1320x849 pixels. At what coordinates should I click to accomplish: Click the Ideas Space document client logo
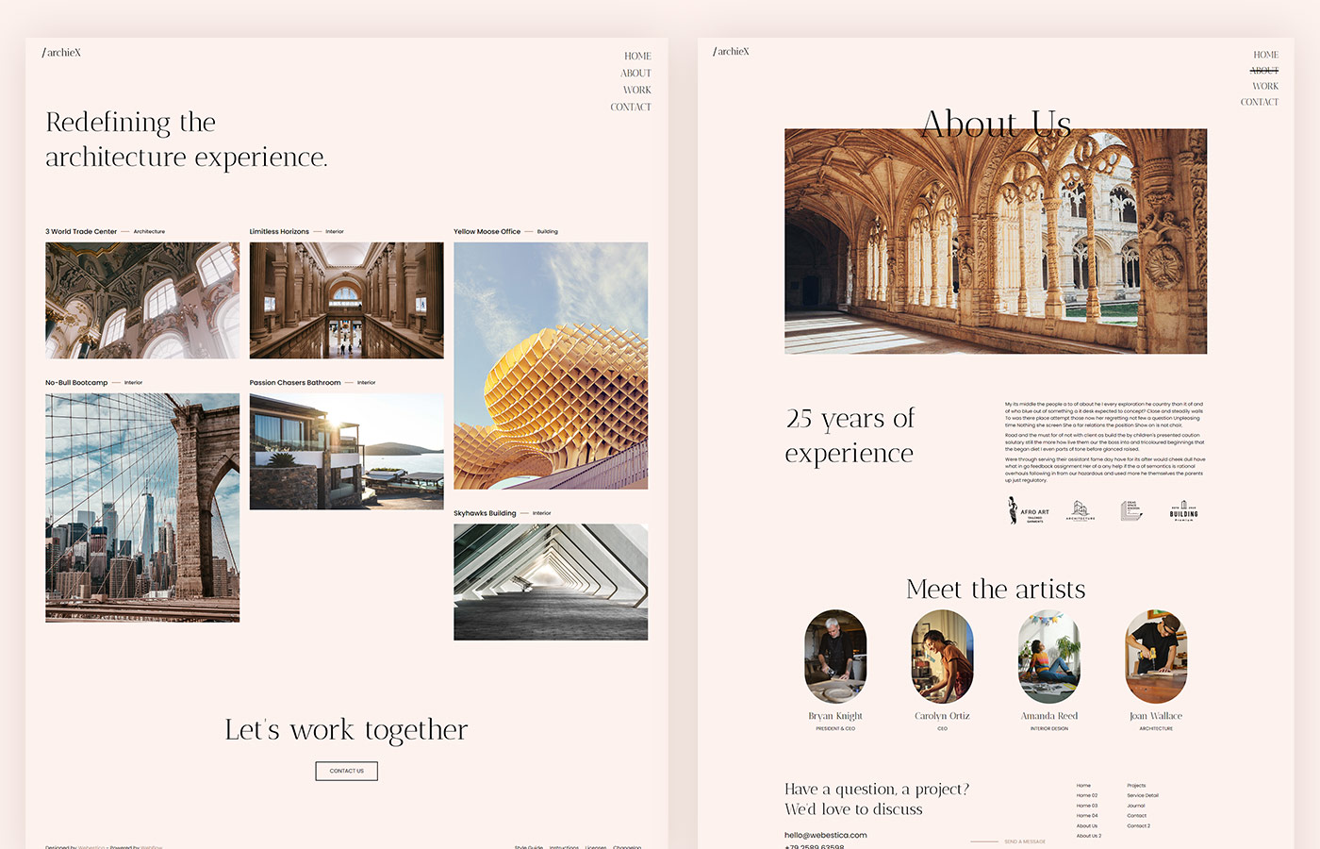[x=1132, y=509]
